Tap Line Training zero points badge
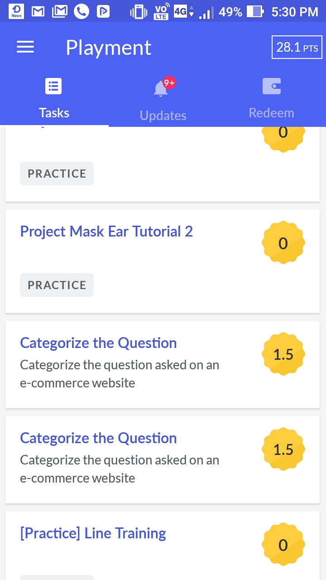 pyautogui.click(x=283, y=545)
